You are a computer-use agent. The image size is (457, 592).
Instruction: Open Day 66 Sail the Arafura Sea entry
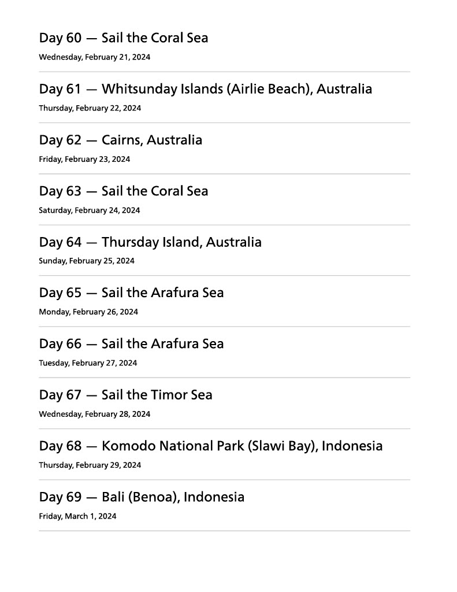131,344
